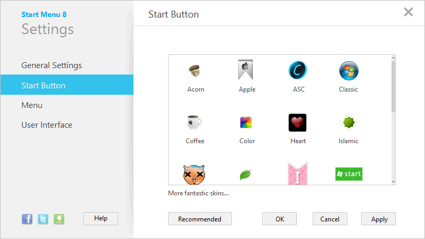Viewport: 425px width, 239px height.
Task: Open the Facebook page icon
Action: 27,219
